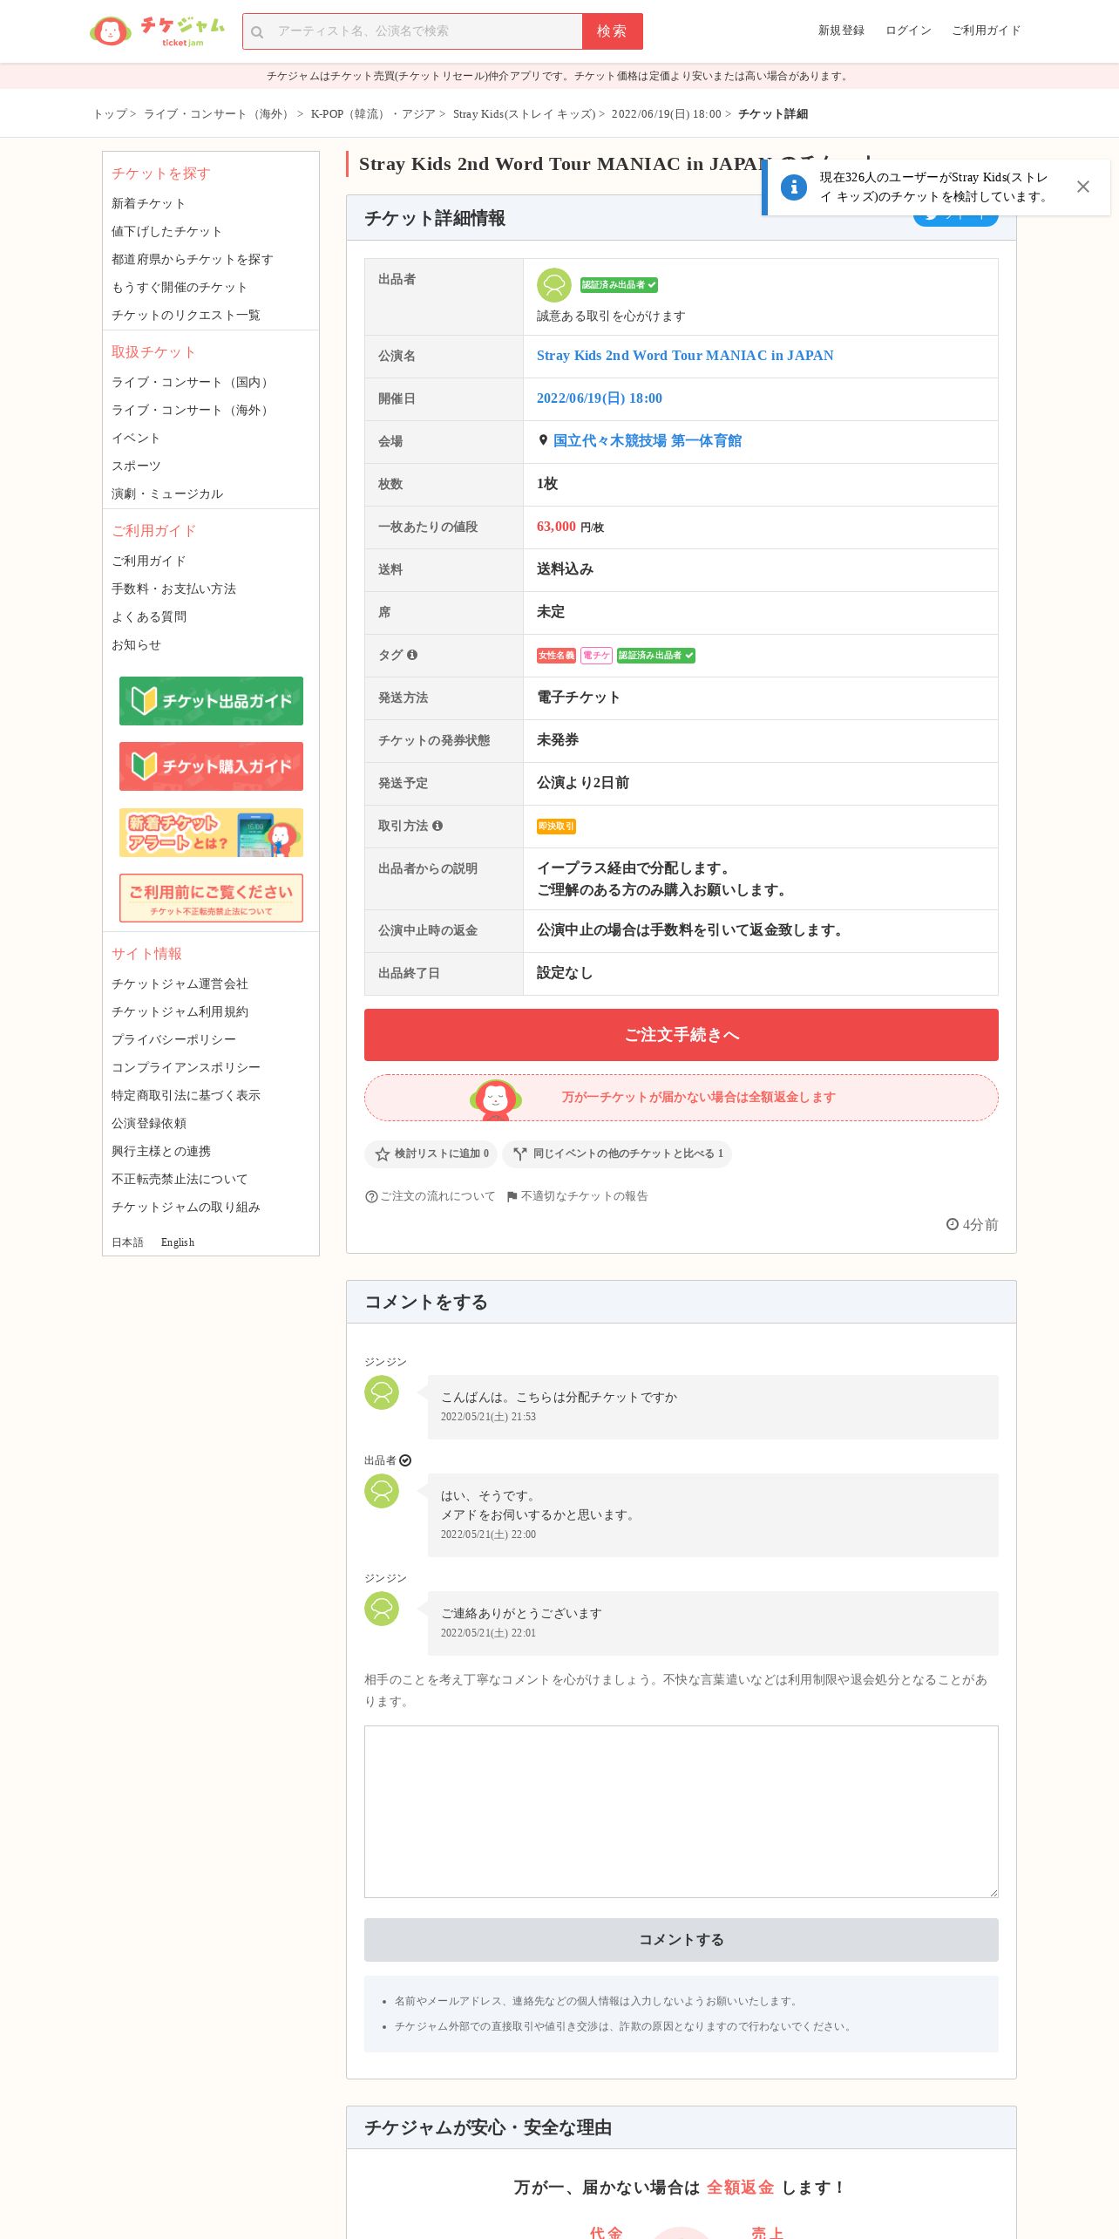Click the compare-branch icon for other tickets
Image resolution: width=1119 pixels, height=2239 pixels.
click(520, 1154)
